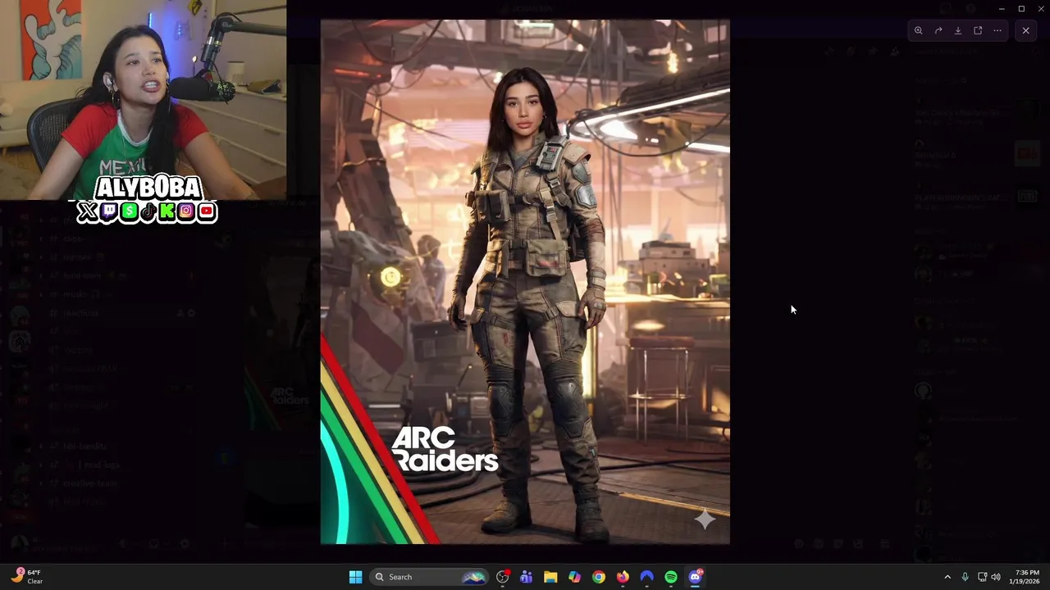Open Microsoft Teams from the taskbar

[527, 577]
